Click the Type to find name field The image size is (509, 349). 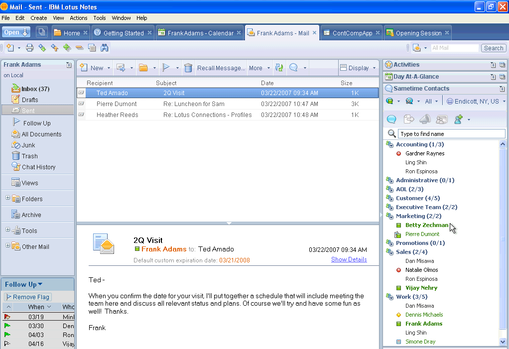(x=451, y=133)
